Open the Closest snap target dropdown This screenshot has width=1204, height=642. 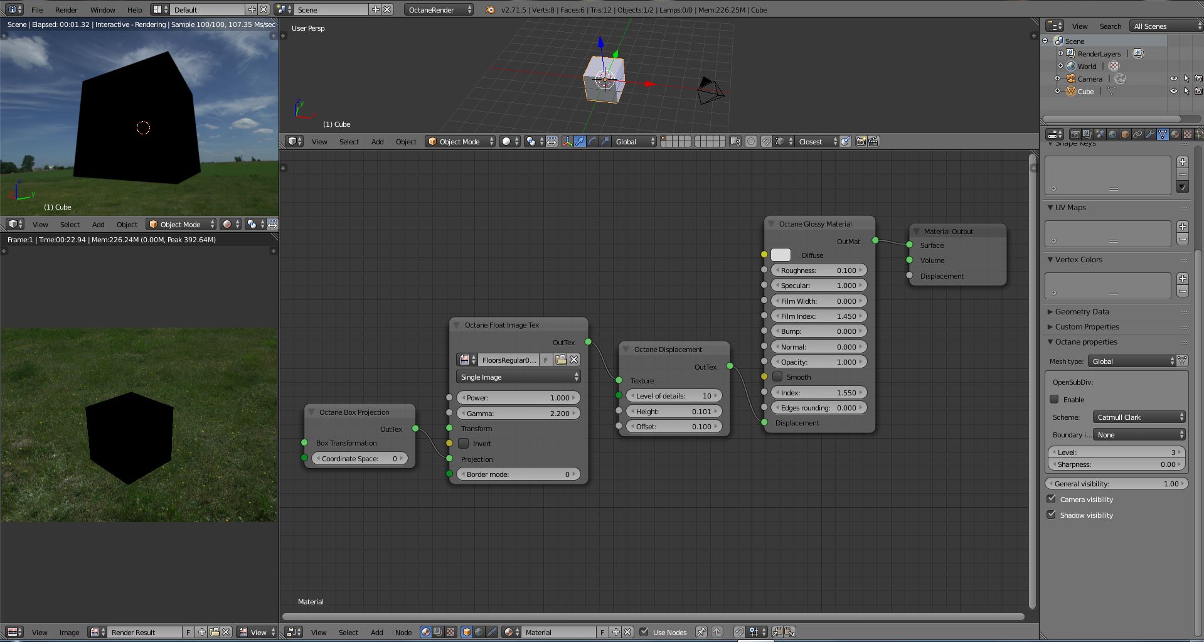pos(818,141)
